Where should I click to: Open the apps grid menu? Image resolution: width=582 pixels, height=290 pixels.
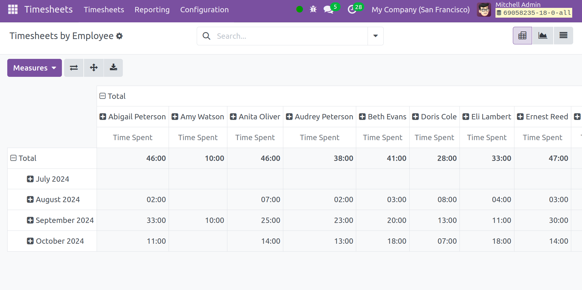pyautogui.click(x=12, y=9)
